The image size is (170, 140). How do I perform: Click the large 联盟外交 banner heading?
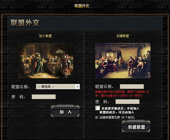pos(25,23)
